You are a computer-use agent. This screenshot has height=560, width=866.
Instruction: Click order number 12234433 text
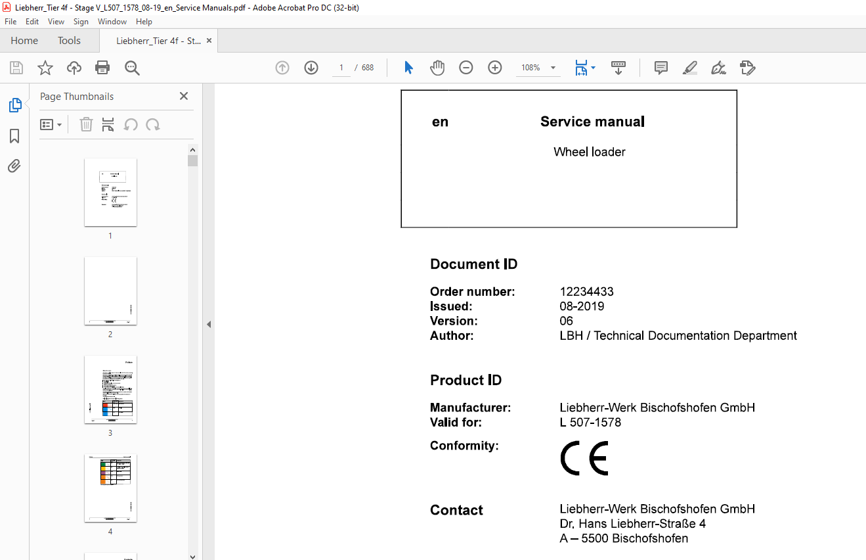[586, 292]
